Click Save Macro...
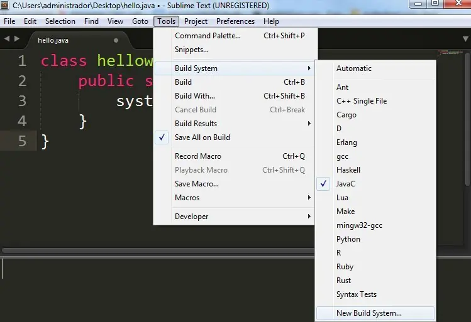Viewport: 471px width, 322px height. pyautogui.click(x=235, y=184)
